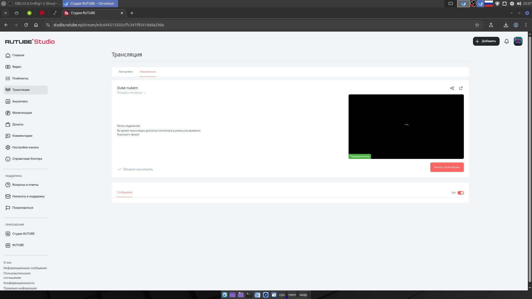This screenshot has height=299, width=532.
Task: Open the terminal from the bottom dock
Action: pos(249,295)
